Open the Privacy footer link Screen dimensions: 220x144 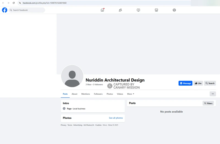(64, 125)
